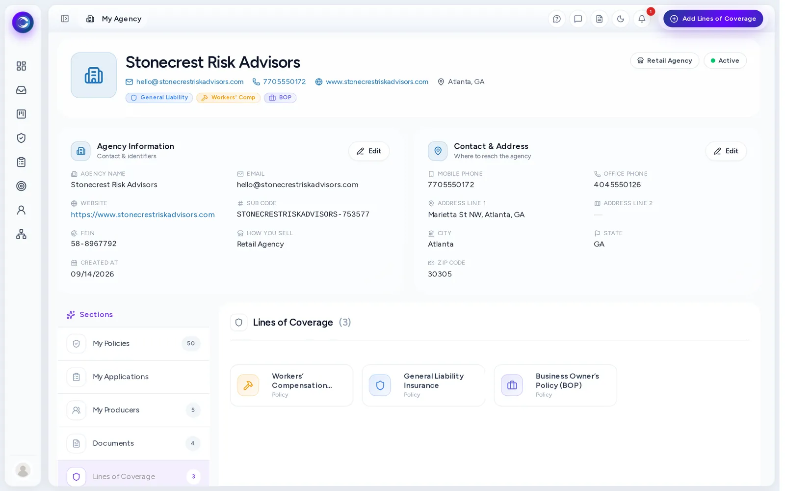This screenshot has height=491, width=785.
Task: Open the org chart network icon in sidebar
Action: tap(21, 234)
